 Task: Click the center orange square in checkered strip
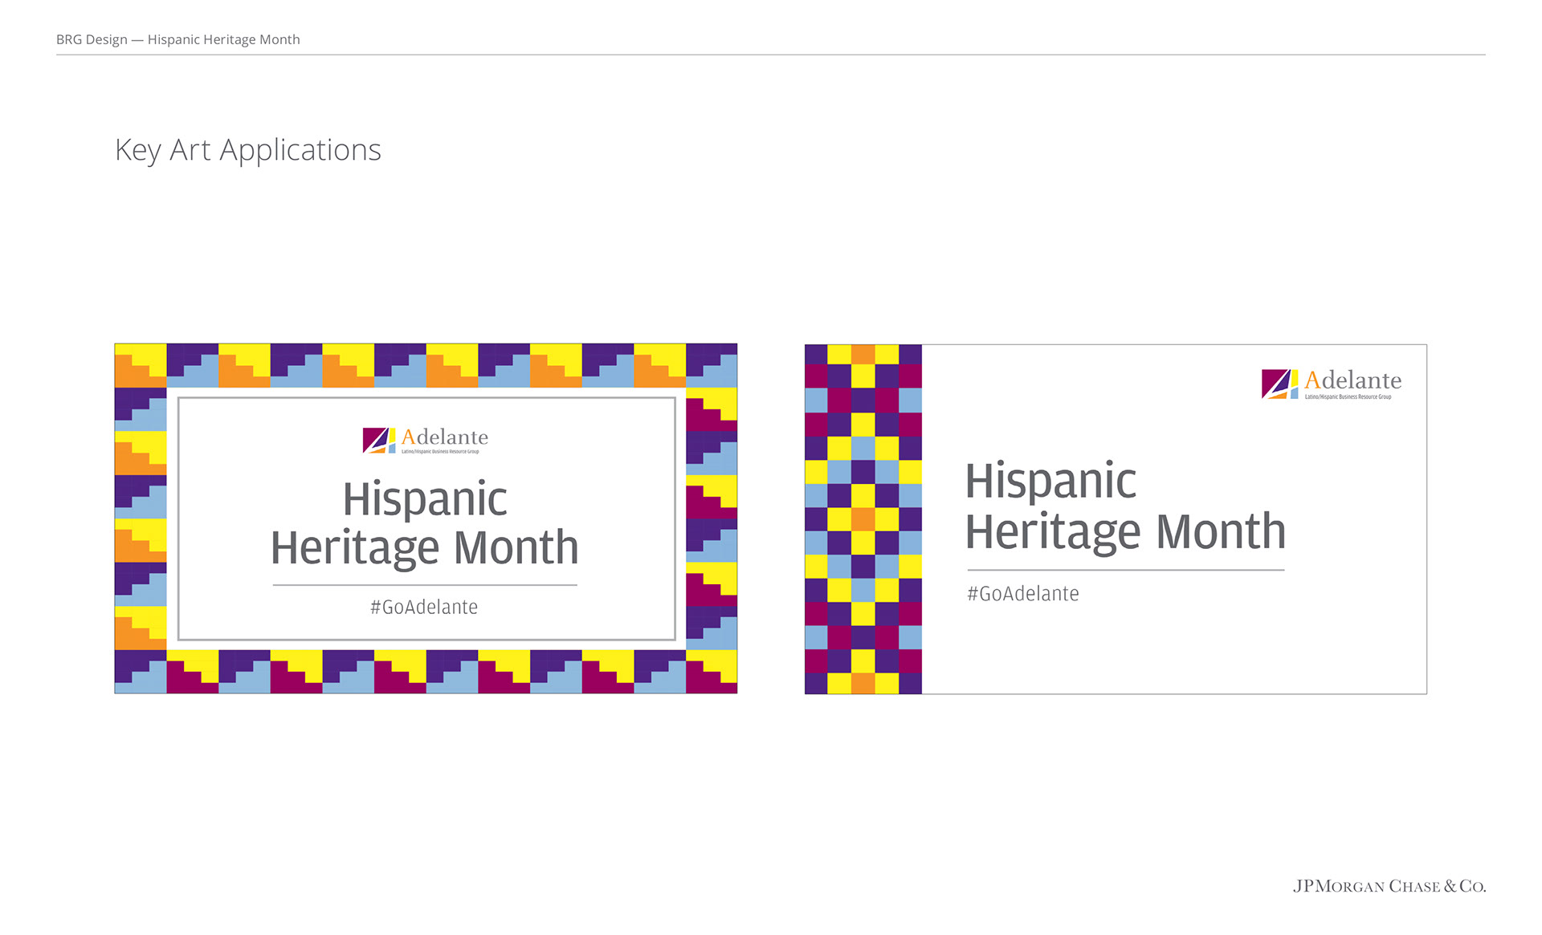pos(863,519)
